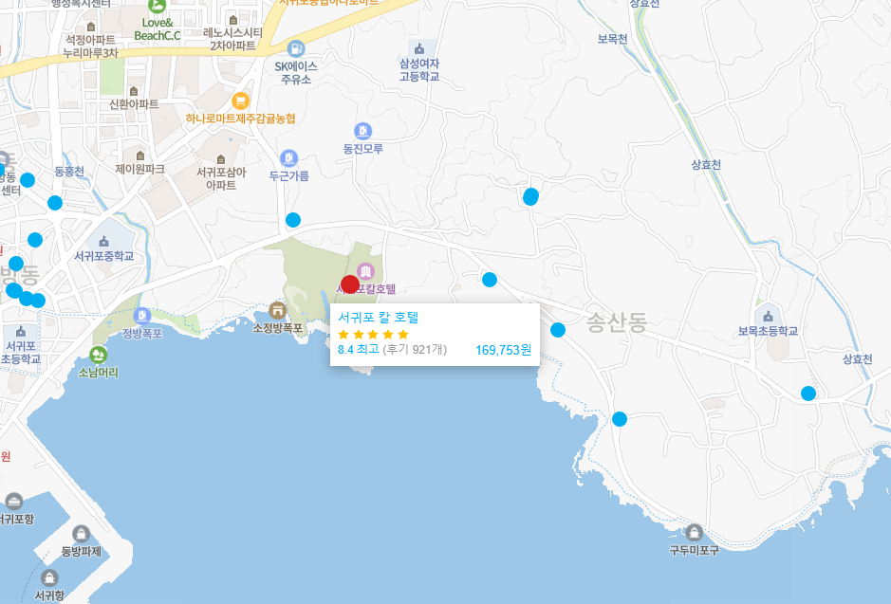Click the 169,753원 price in popup
Viewport: 891px width, 604px height.
(x=503, y=350)
